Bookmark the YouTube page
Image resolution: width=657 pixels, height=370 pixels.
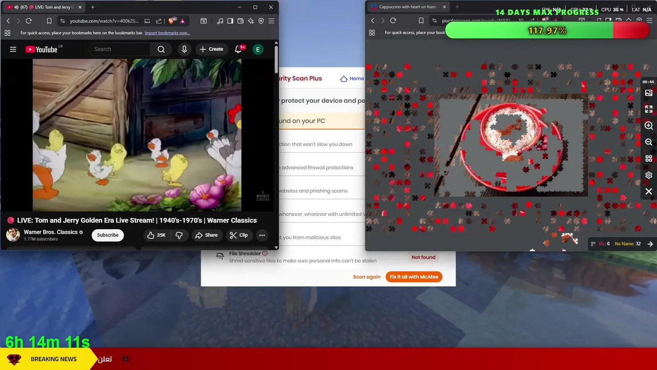pos(49,21)
